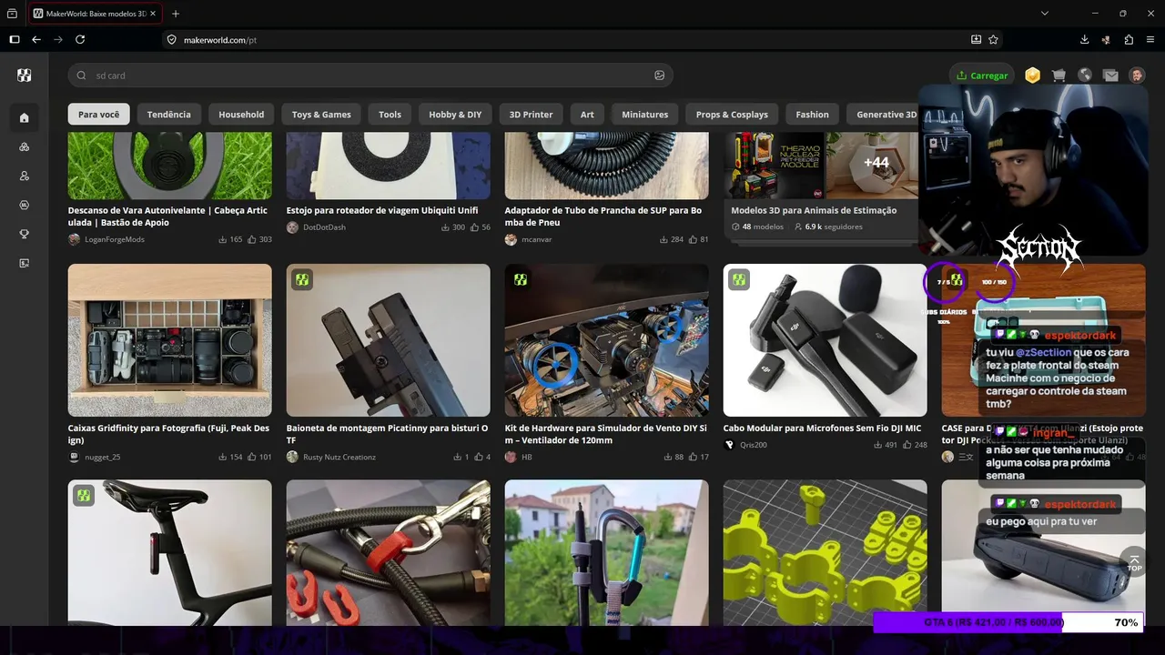Select the Tendência tab
1165x655 pixels.
pyautogui.click(x=169, y=115)
